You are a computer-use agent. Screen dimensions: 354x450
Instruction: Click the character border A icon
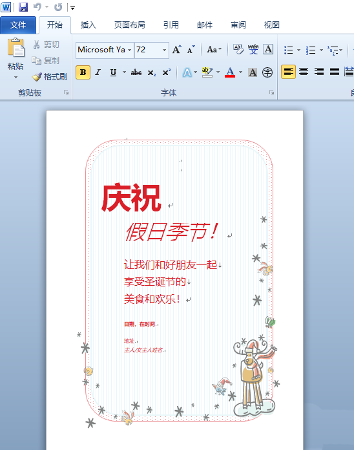[x=268, y=49]
